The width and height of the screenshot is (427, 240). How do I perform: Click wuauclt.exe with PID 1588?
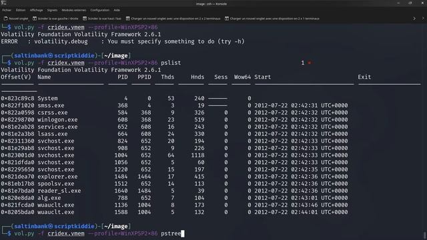point(56,212)
